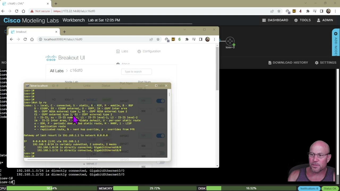Image resolution: width=340 pixels, height=191 pixels.
Task: Click the Not secure warning badge
Action: tap(40, 11)
